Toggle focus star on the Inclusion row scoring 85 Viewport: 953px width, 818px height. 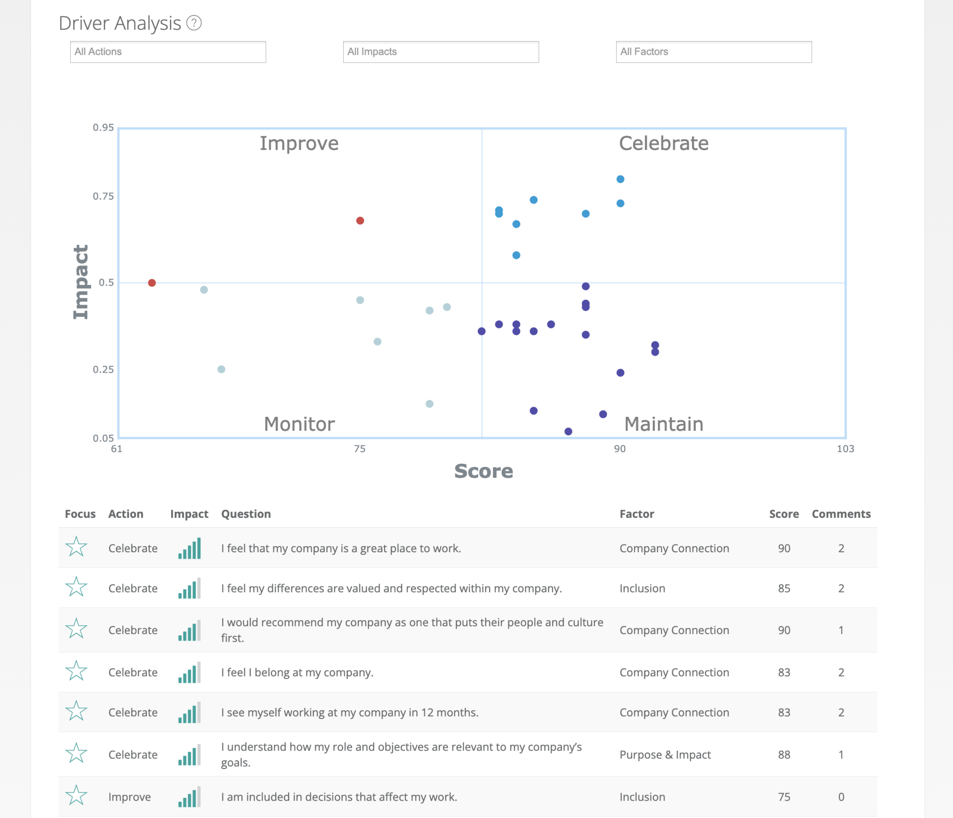click(x=77, y=588)
